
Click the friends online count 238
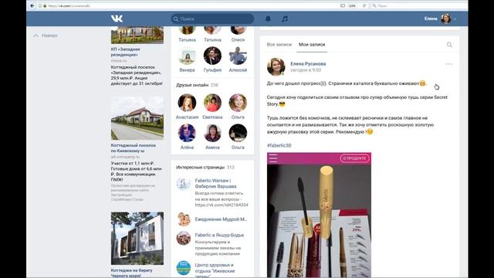click(215, 85)
